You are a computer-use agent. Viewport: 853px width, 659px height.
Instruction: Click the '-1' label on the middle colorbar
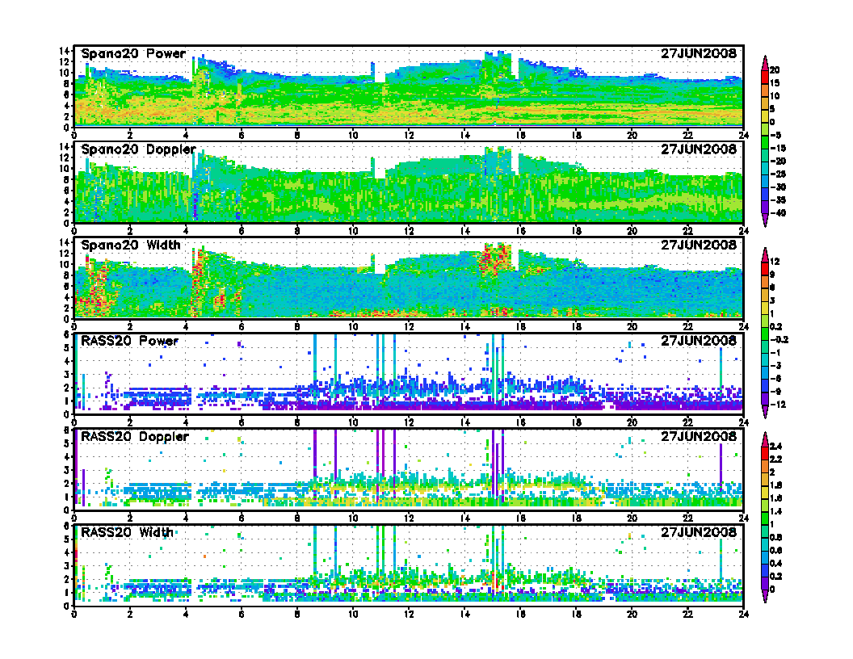point(775,353)
